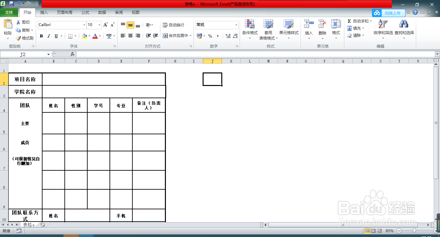Switch to the 插入 Insert tab
Image resolution: width=440 pixels, height=237 pixels.
pos(44,13)
